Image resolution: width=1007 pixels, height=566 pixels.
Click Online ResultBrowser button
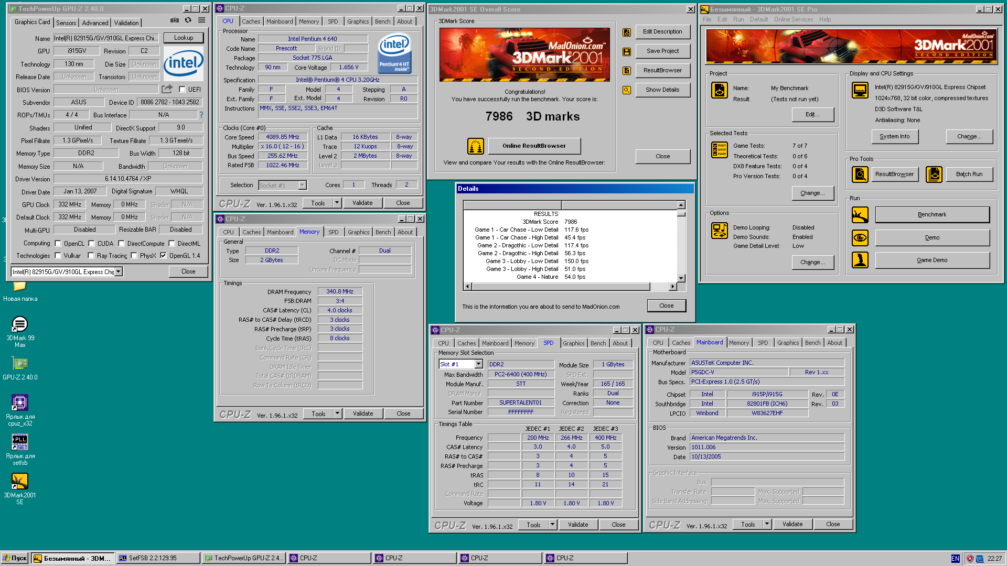point(534,146)
